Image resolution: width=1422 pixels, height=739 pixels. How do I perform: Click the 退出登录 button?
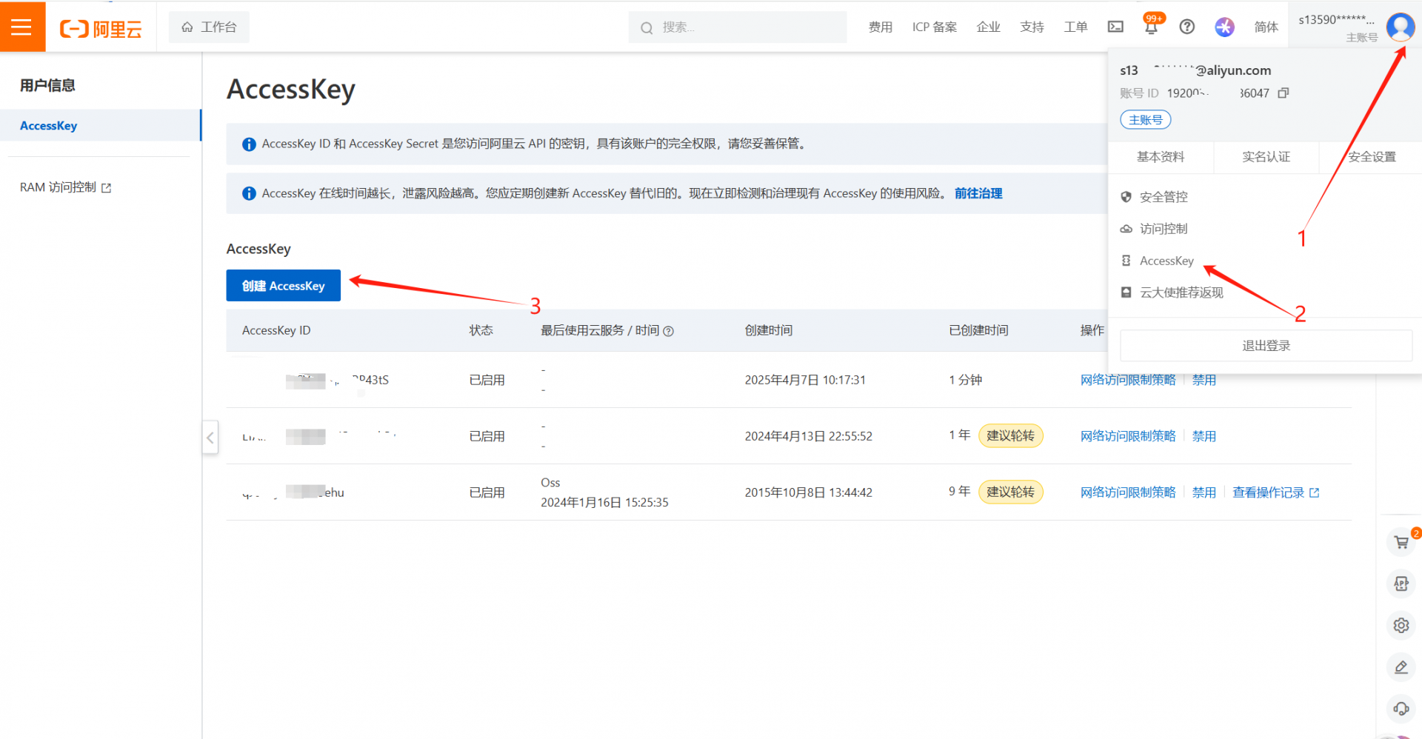pos(1266,346)
